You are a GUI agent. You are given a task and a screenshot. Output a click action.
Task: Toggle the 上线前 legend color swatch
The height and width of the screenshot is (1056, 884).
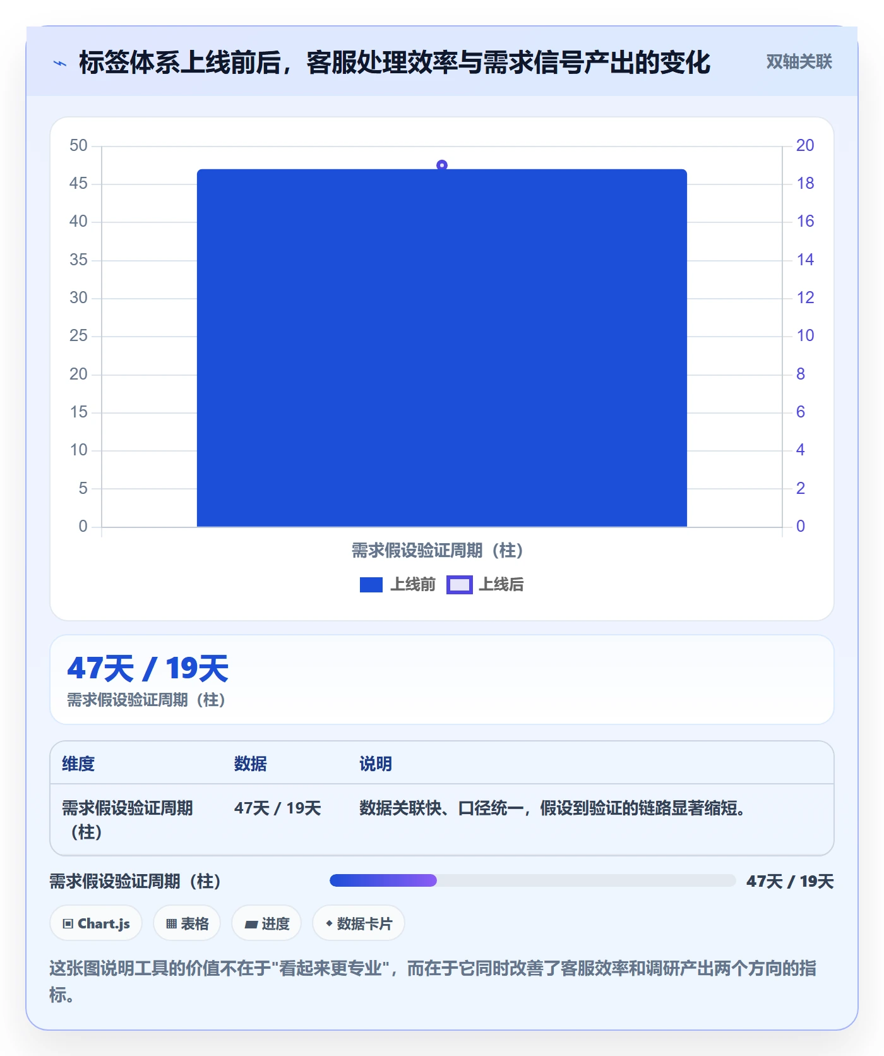371,585
